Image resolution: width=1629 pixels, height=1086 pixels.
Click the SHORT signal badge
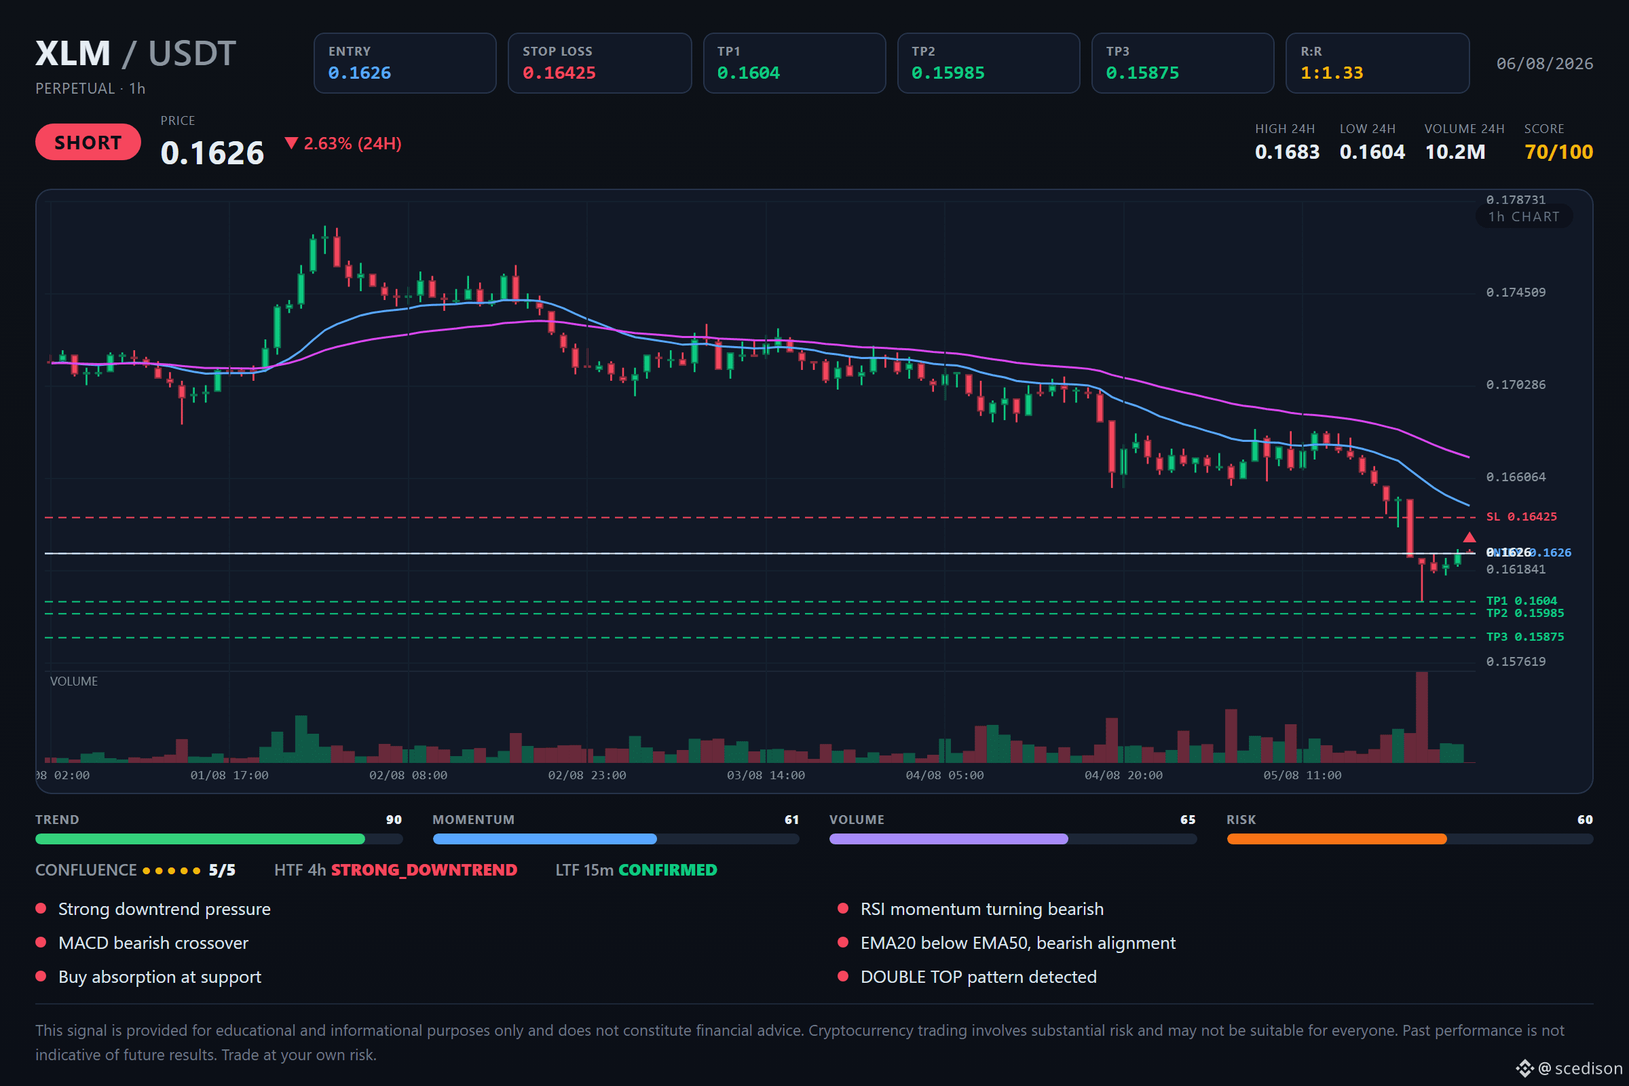[x=88, y=142]
